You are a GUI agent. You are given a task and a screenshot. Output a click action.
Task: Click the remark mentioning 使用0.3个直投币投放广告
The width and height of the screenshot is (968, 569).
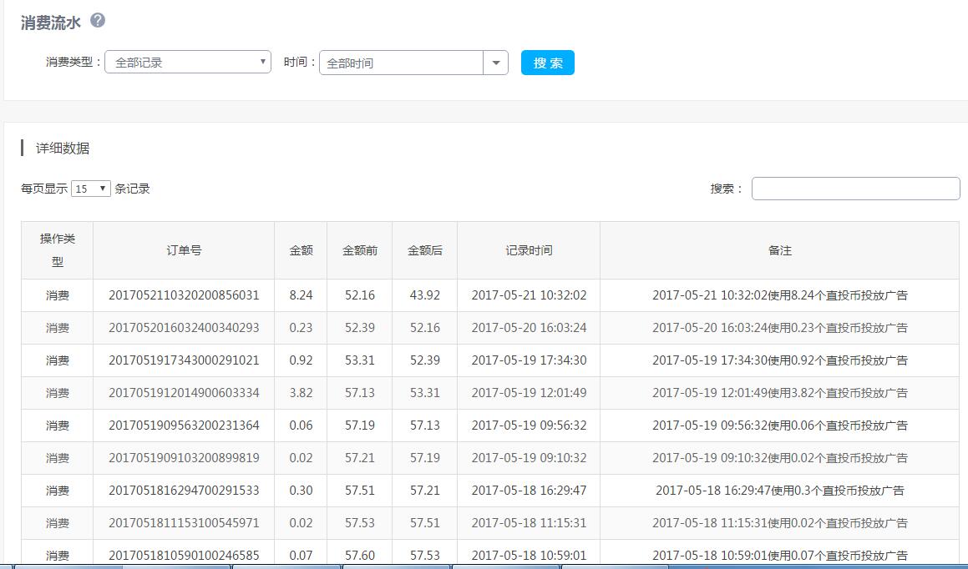tap(780, 491)
